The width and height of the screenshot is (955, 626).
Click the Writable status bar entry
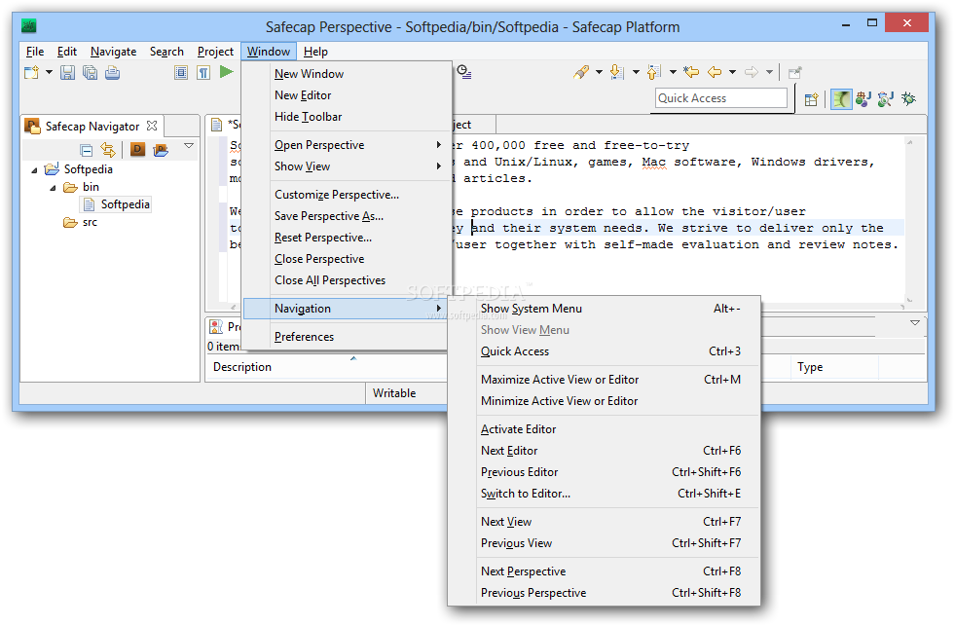pyautogui.click(x=394, y=393)
